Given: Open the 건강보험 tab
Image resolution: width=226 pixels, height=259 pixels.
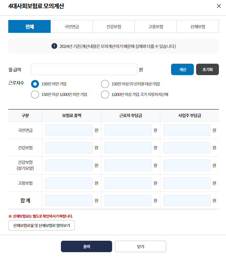Looking at the screenshot, I should (114, 27).
